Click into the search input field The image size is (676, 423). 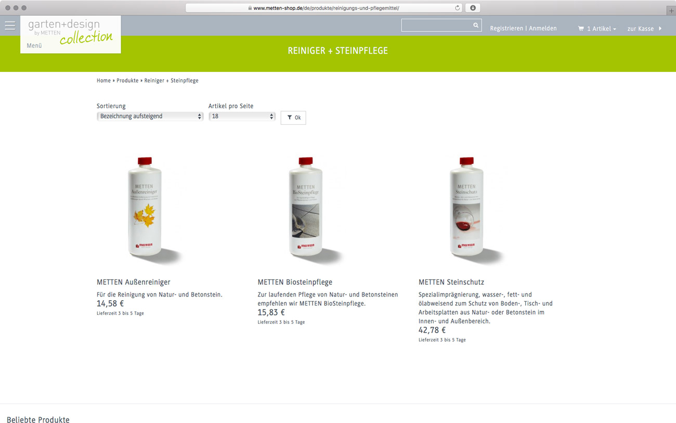pyautogui.click(x=437, y=25)
